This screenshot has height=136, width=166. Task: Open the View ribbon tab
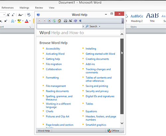pos(51,8)
